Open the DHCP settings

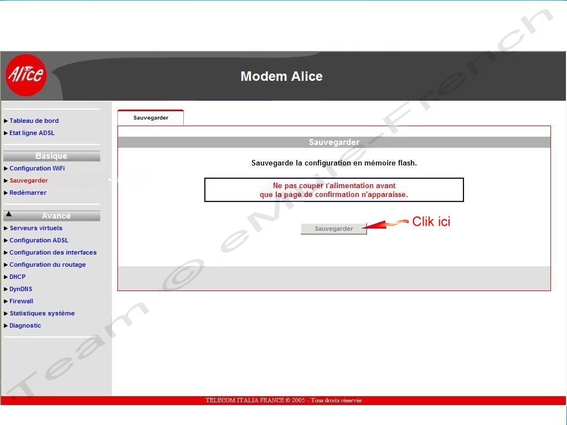[x=17, y=277]
